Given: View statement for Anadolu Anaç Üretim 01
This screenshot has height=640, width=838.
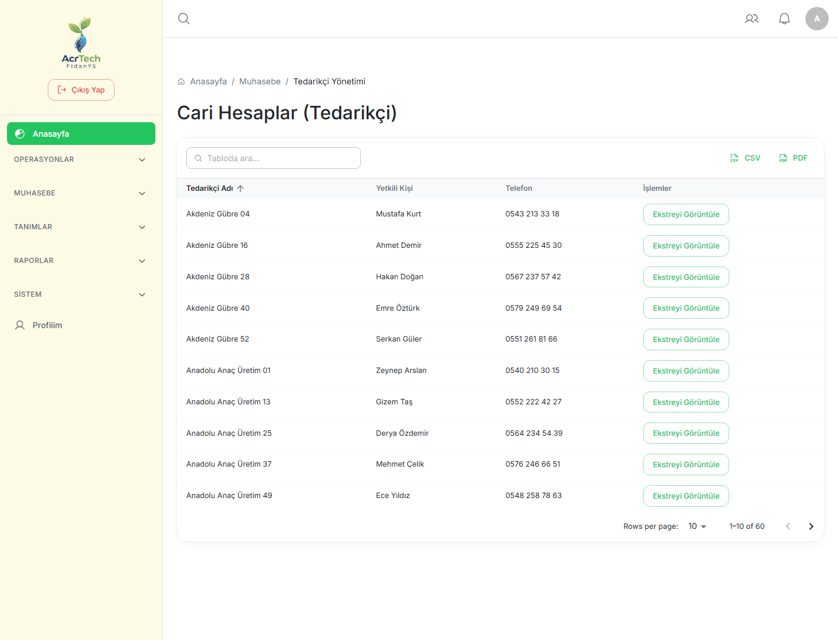Looking at the screenshot, I should coord(686,371).
